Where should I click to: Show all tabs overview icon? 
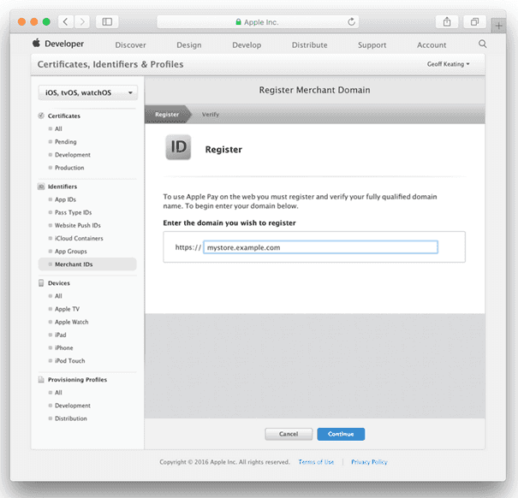473,21
